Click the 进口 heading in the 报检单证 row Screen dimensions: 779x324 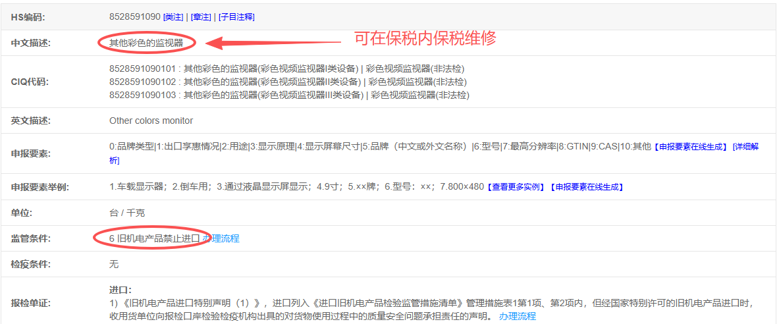pos(120,290)
